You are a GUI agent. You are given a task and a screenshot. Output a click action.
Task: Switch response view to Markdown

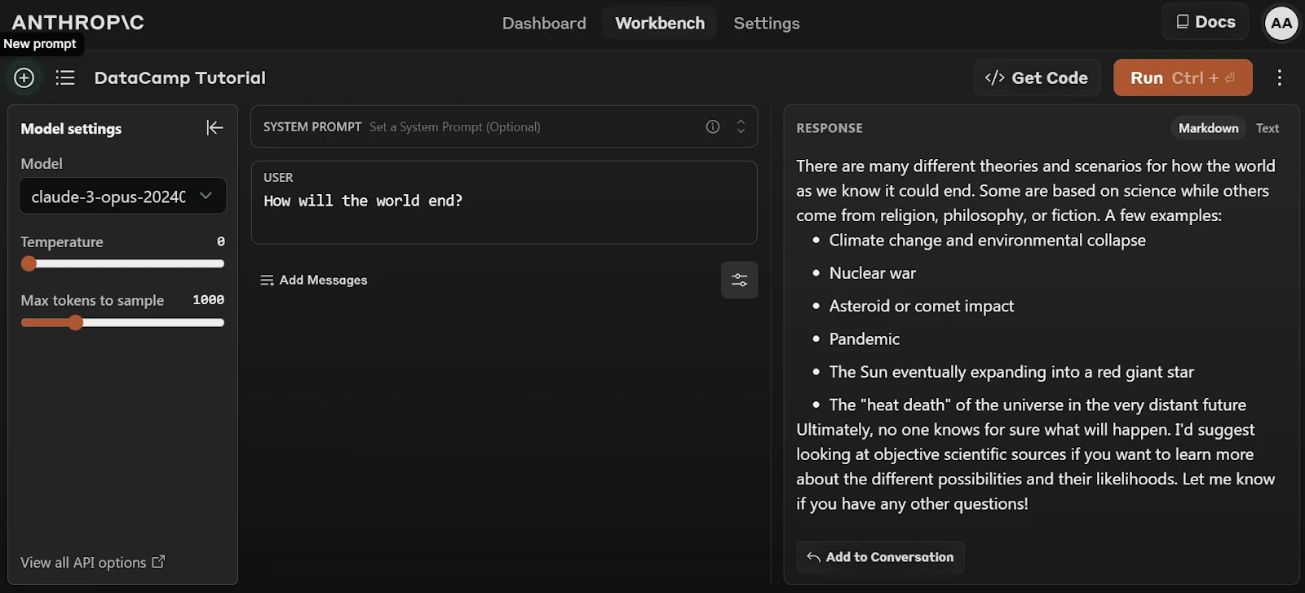[1208, 128]
